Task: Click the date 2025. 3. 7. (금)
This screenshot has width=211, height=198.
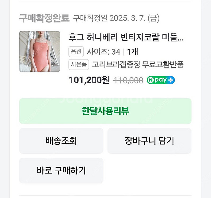Action: (x=134, y=18)
